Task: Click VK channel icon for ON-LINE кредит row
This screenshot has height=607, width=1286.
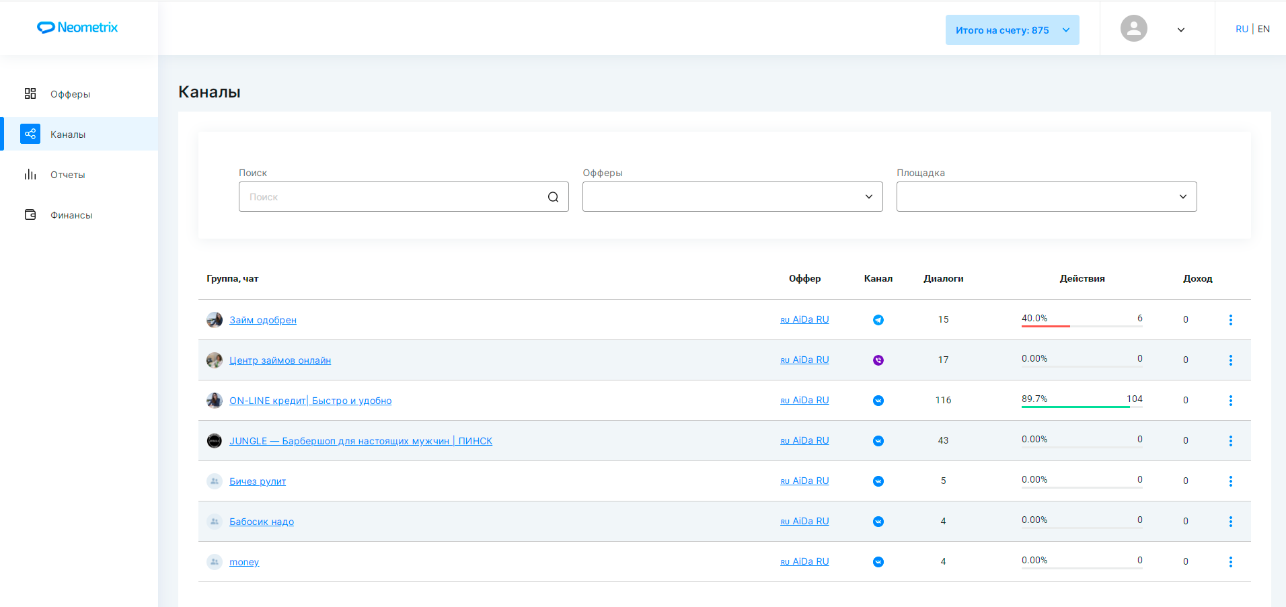Action: 878,401
